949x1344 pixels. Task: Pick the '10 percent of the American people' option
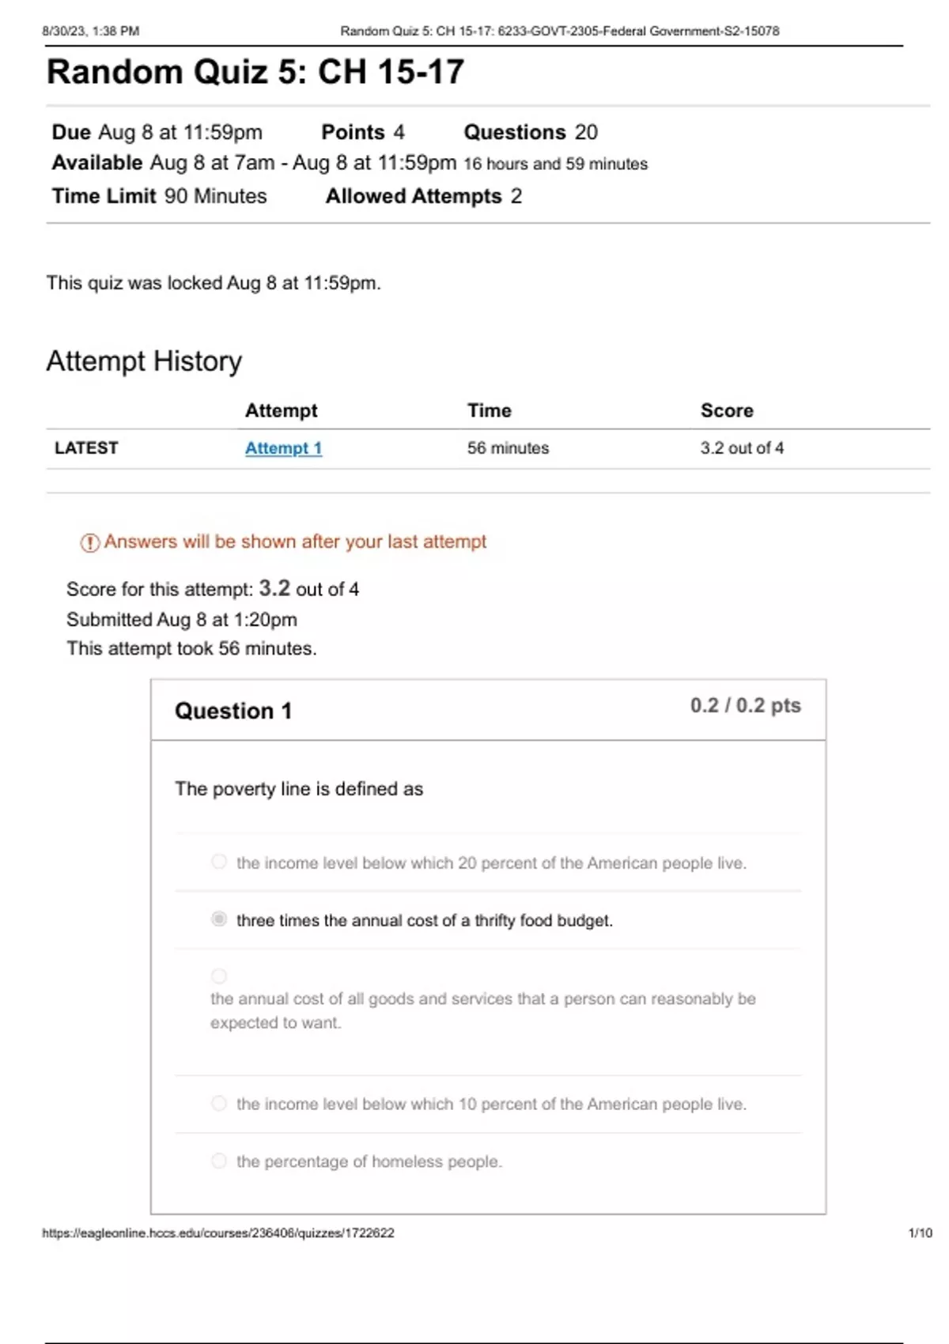click(219, 1103)
